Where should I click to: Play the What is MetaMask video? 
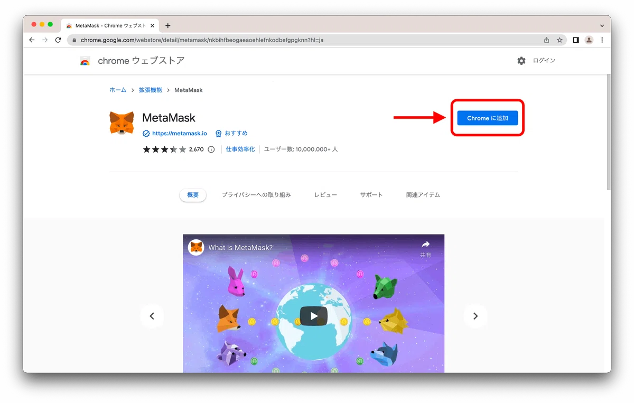pyautogui.click(x=314, y=316)
